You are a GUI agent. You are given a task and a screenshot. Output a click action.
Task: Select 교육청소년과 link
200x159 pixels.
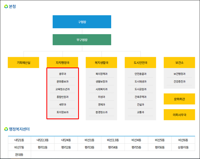pos(62,89)
